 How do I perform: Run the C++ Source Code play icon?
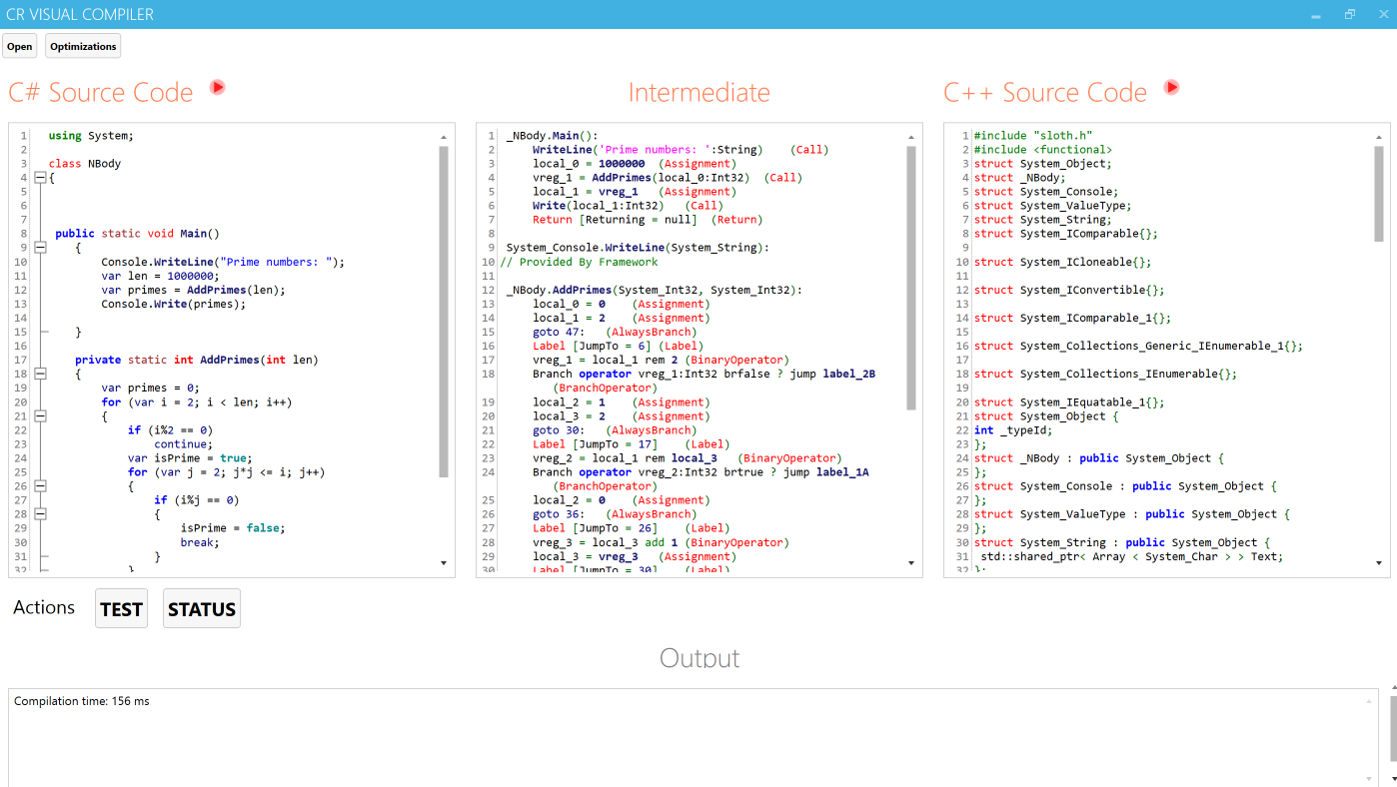(x=1171, y=88)
